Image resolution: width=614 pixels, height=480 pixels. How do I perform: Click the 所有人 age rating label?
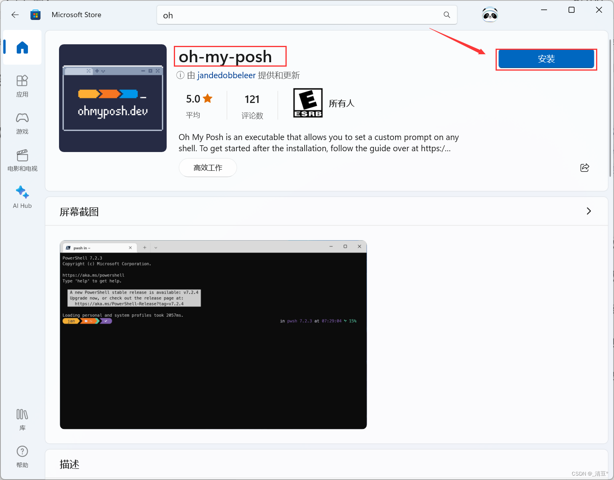pyautogui.click(x=342, y=103)
